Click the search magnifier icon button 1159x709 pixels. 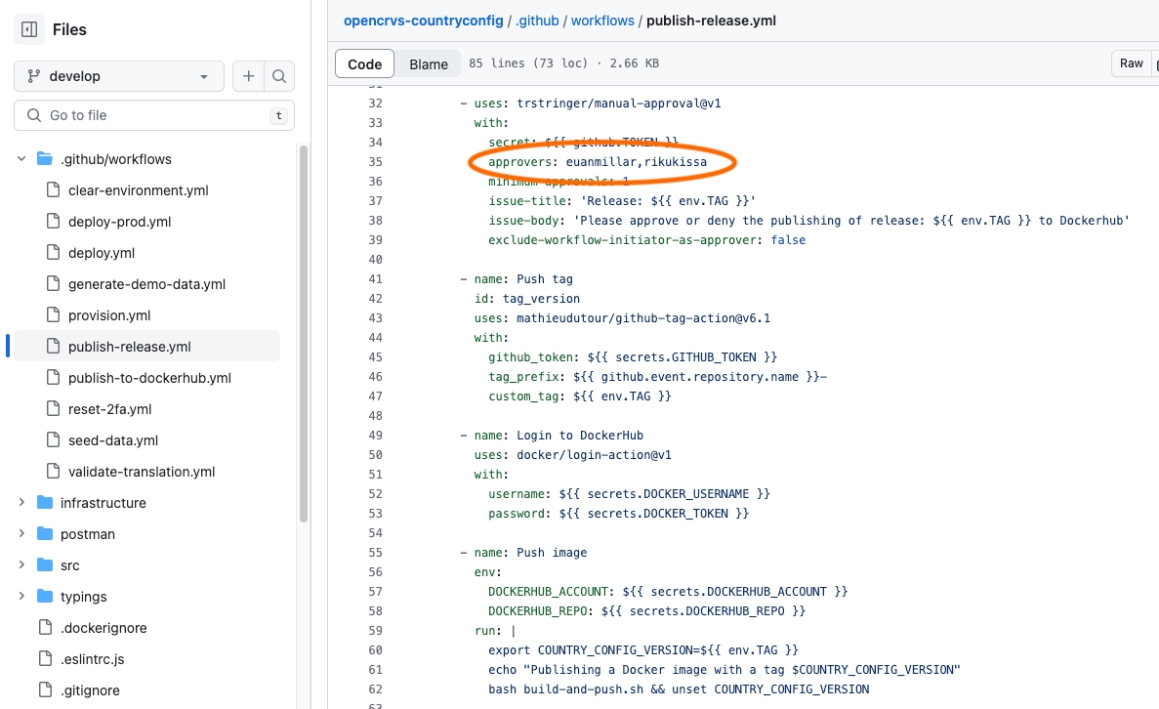pyautogui.click(x=279, y=76)
